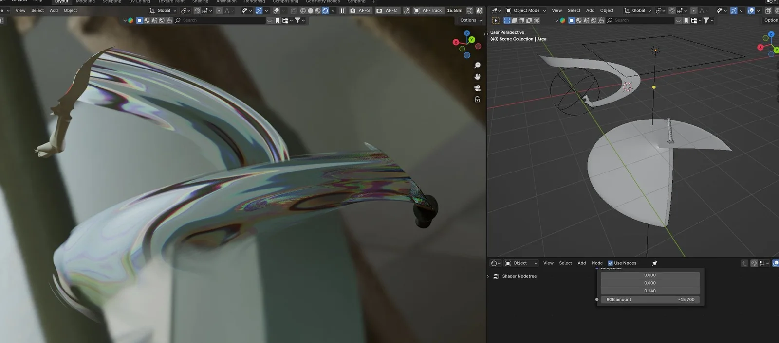Open the Global transform orientation dropdown on left
The height and width of the screenshot is (343, 779).
coord(164,10)
